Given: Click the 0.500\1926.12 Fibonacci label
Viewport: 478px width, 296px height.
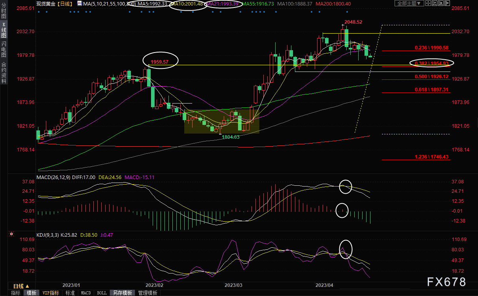Looking at the screenshot, I should [x=431, y=76].
